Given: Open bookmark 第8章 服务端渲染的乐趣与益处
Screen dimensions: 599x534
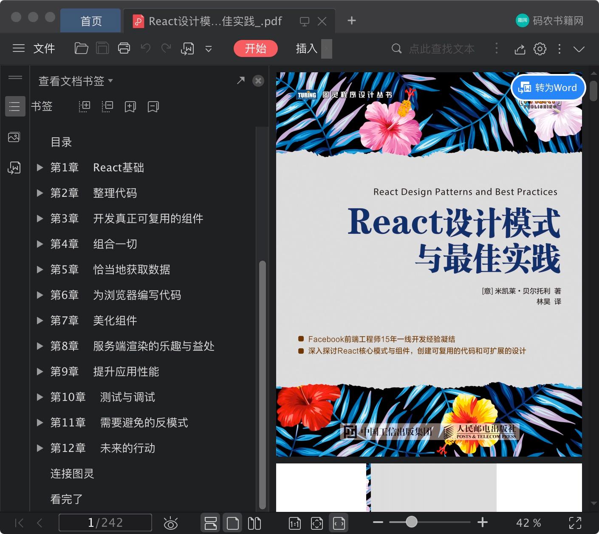Looking at the screenshot, I should (x=132, y=346).
